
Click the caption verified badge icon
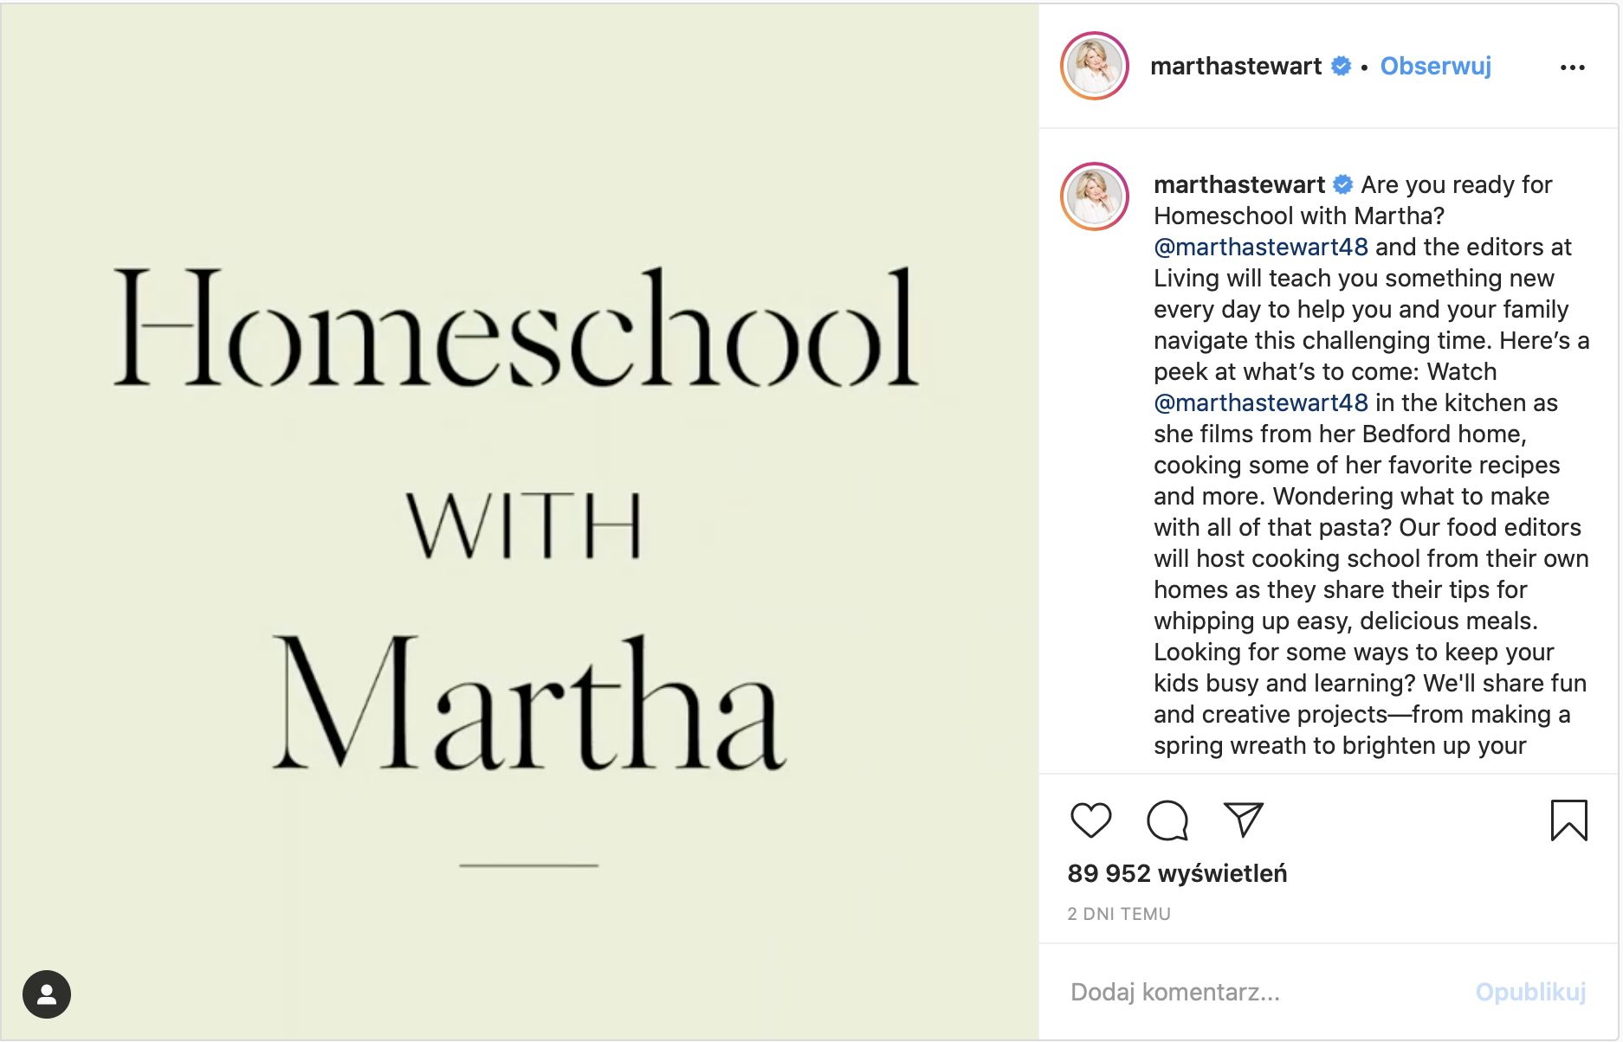(x=1343, y=184)
